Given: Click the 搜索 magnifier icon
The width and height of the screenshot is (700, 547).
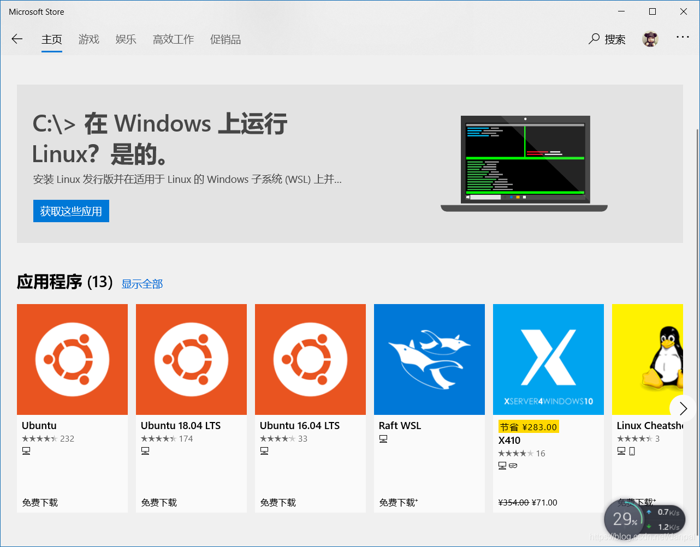Looking at the screenshot, I should (594, 39).
